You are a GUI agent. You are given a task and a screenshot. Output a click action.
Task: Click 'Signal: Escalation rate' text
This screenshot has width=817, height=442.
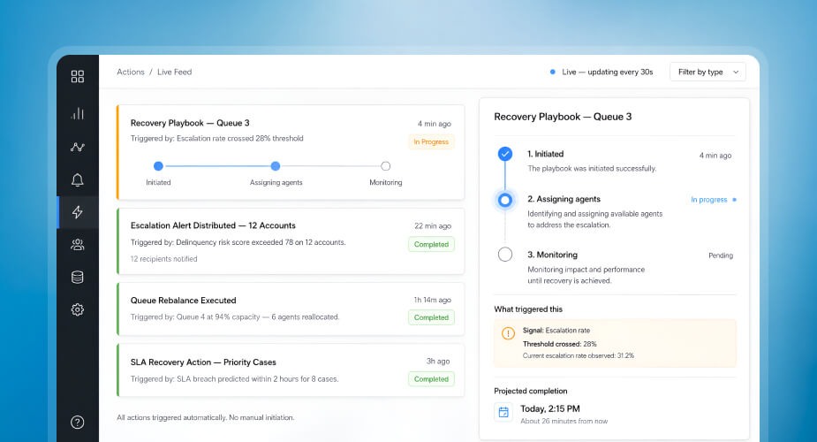pos(556,331)
